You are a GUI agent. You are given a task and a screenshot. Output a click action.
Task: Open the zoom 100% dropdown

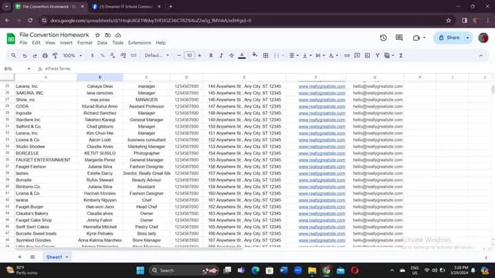pos(72,55)
